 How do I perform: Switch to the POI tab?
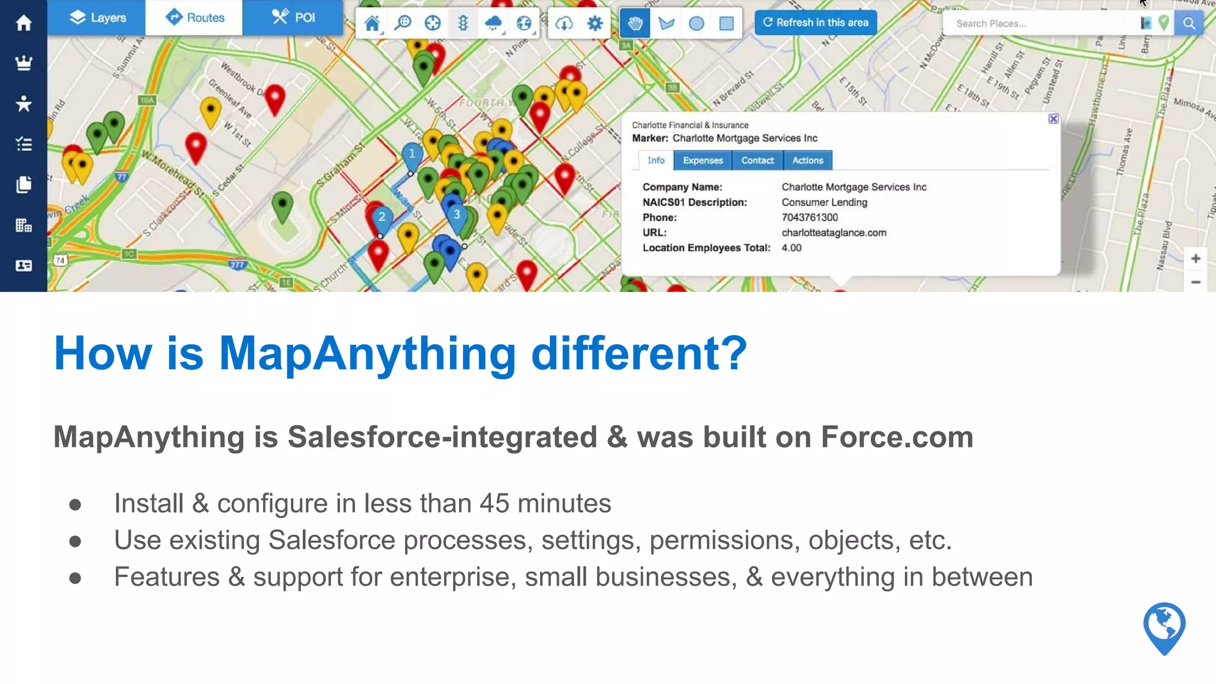tap(293, 18)
